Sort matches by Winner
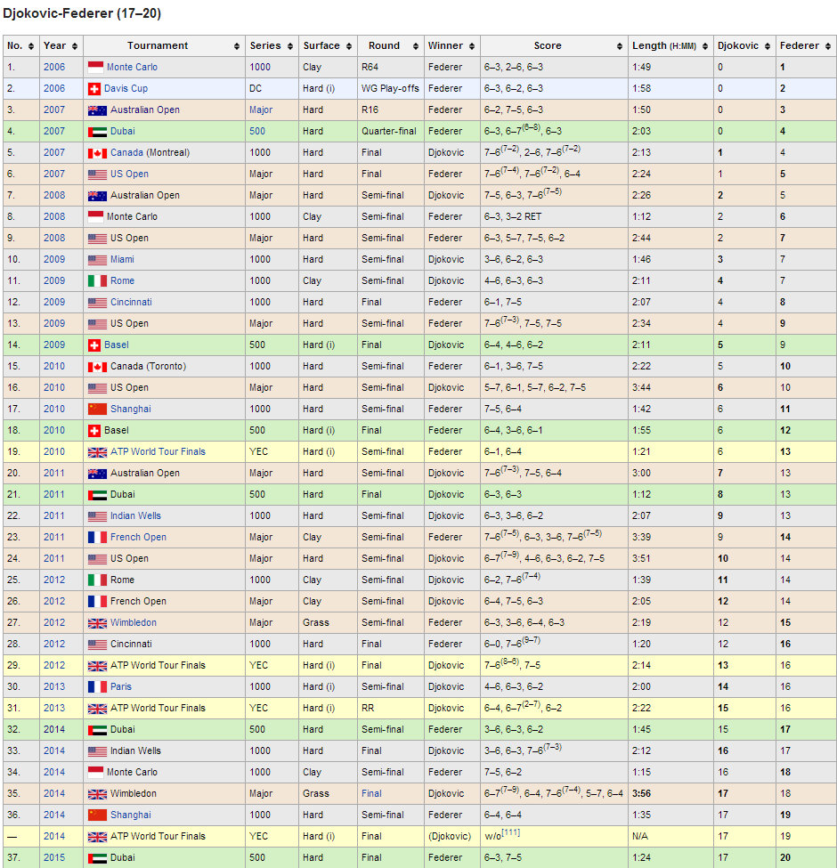This screenshot has height=868, width=837. click(x=472, y=46)
